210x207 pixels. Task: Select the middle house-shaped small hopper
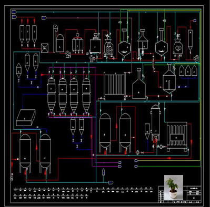(188, 70)
